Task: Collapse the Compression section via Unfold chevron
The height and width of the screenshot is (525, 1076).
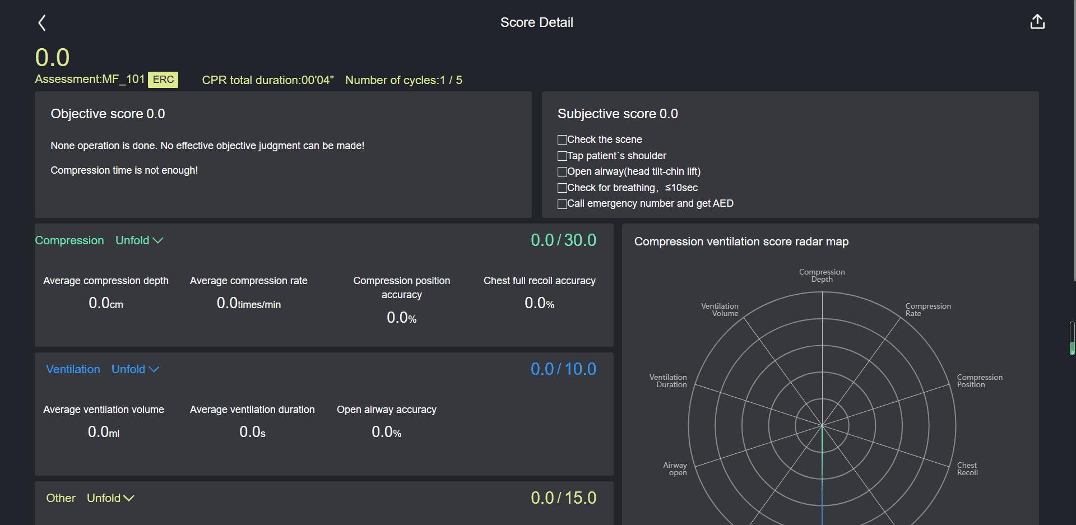Action: pyautogui.click(x=139, y=240)
